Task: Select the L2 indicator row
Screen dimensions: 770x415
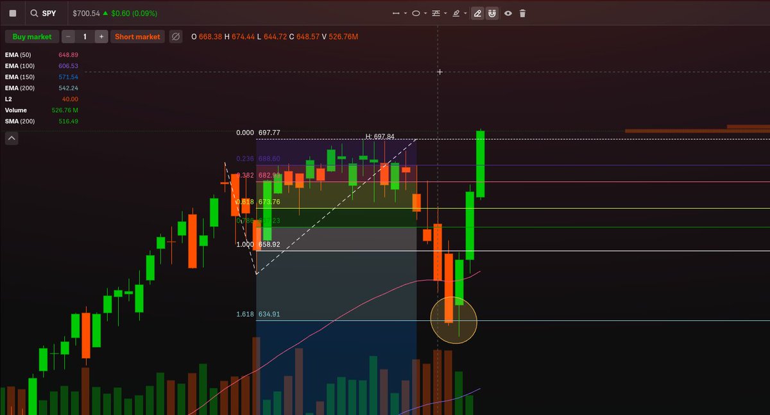Action: tap(42, 99)
